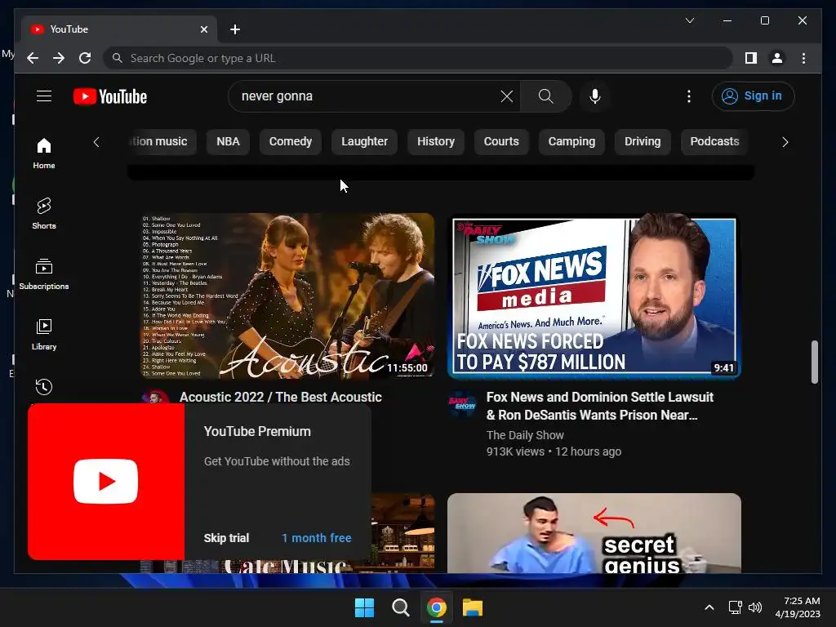Viewport: 836px width, 627px height.
Task: Click Skip trial in Premium popup
Action: tap(226, 538)
